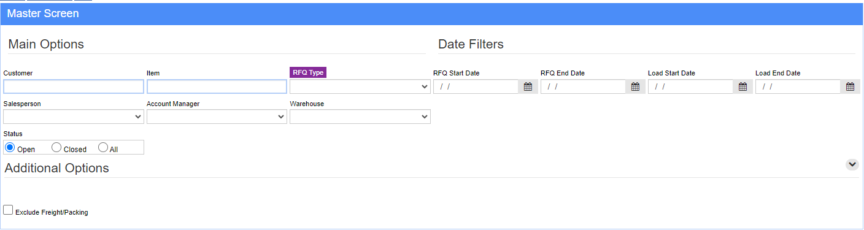Click the Master Screen title bar text

[x=43, y=13]
